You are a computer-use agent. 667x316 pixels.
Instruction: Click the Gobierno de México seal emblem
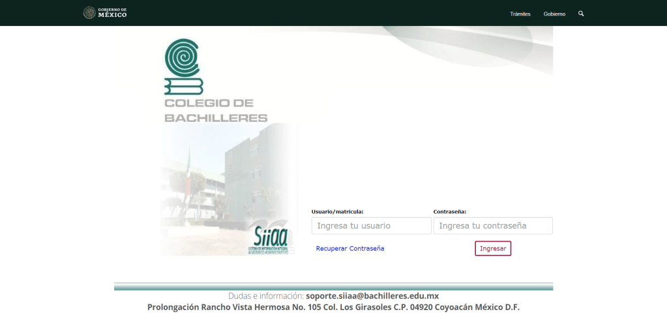[x=89, y=13]
